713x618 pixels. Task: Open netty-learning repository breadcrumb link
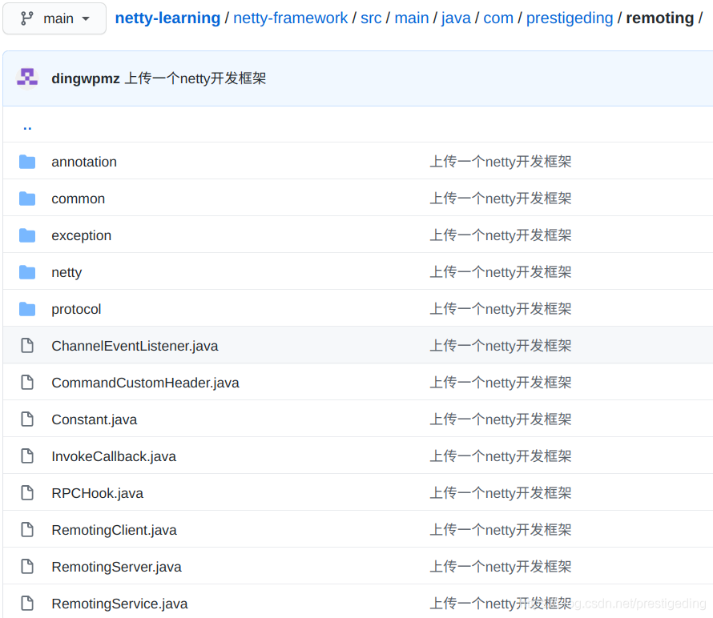[167, 18]
